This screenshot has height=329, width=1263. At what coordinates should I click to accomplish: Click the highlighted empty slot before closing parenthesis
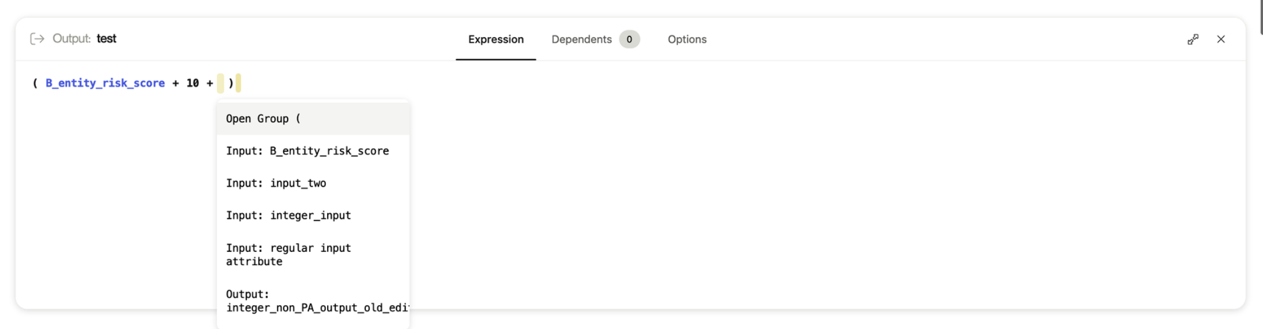(220, 83)
